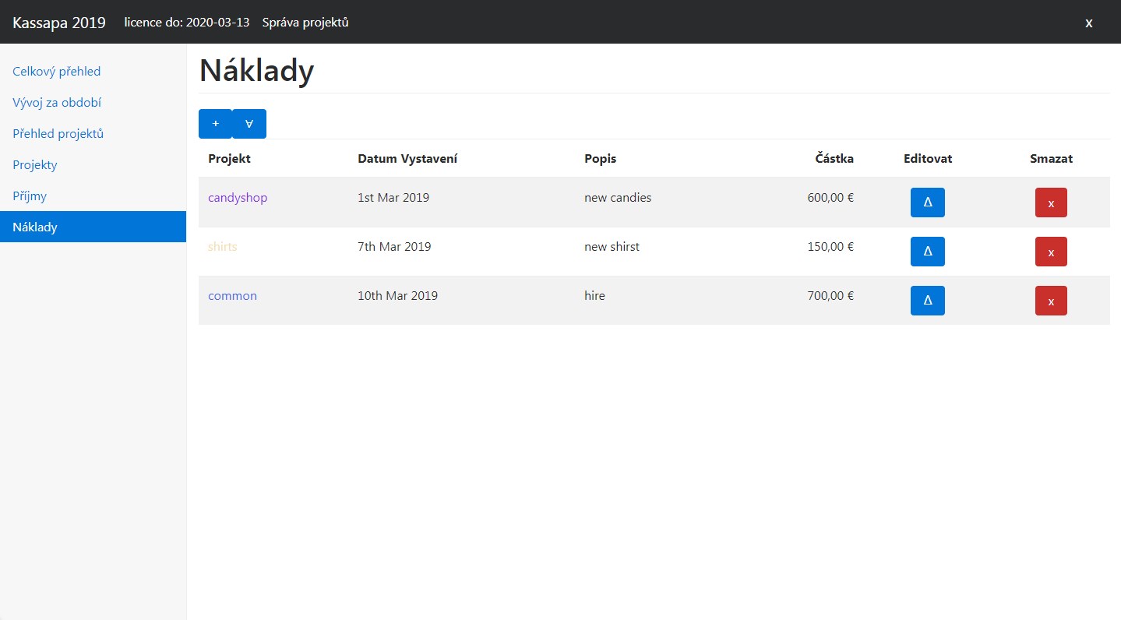Image resolution: width=1121 pixels, height=620 pixels.
Task: Click the Popis column header
Action: tap(600, 159)
